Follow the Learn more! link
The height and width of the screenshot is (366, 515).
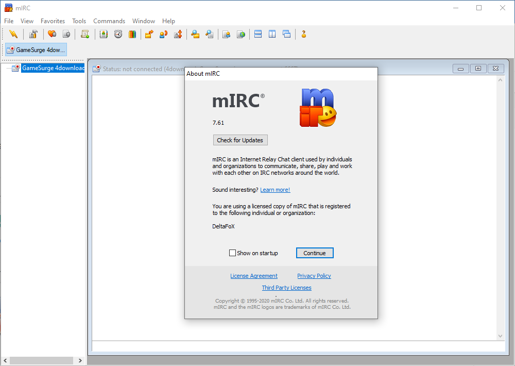275,190
